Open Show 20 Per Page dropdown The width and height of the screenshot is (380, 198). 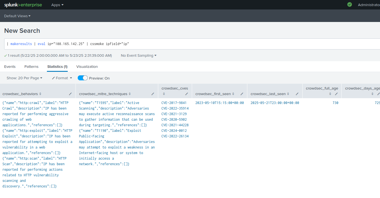[x=24, y=78]
